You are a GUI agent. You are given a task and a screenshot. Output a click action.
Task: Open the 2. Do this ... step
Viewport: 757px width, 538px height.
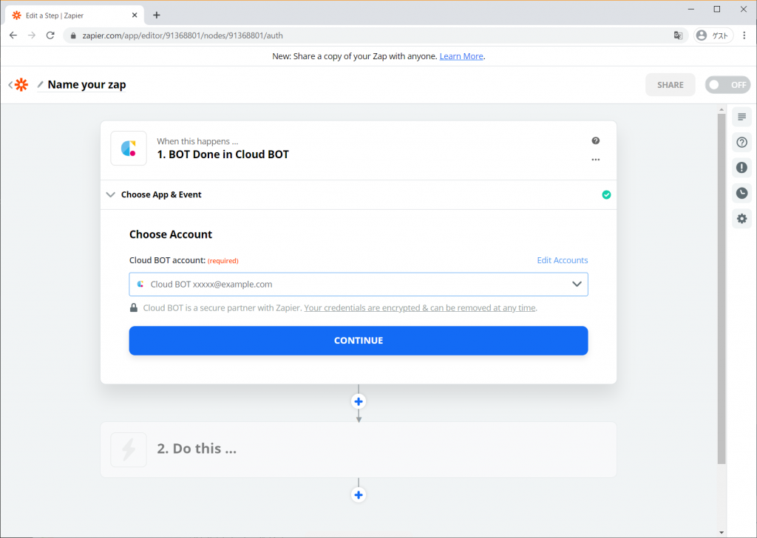359,450
